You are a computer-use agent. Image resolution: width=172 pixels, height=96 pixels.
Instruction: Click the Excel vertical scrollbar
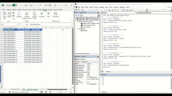(x=73, y=56)
